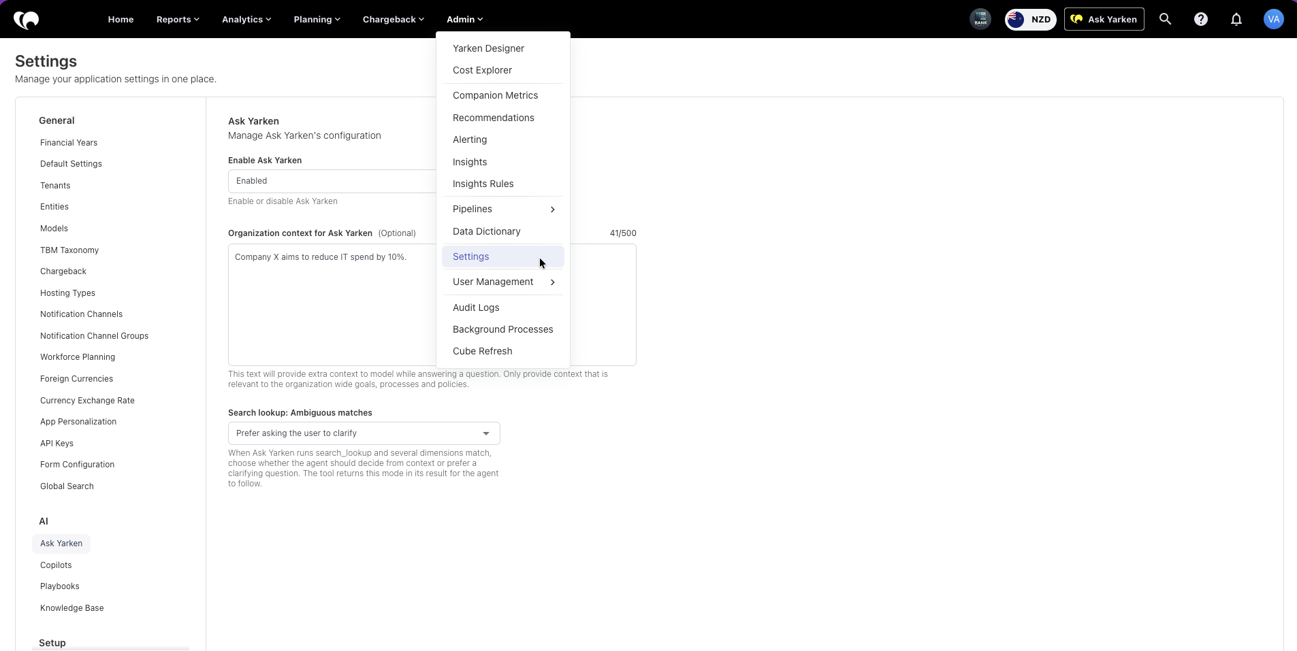The image size is (1297, 651).
Task: Collapse the Admin menu
Action: [x=464, y=19]
